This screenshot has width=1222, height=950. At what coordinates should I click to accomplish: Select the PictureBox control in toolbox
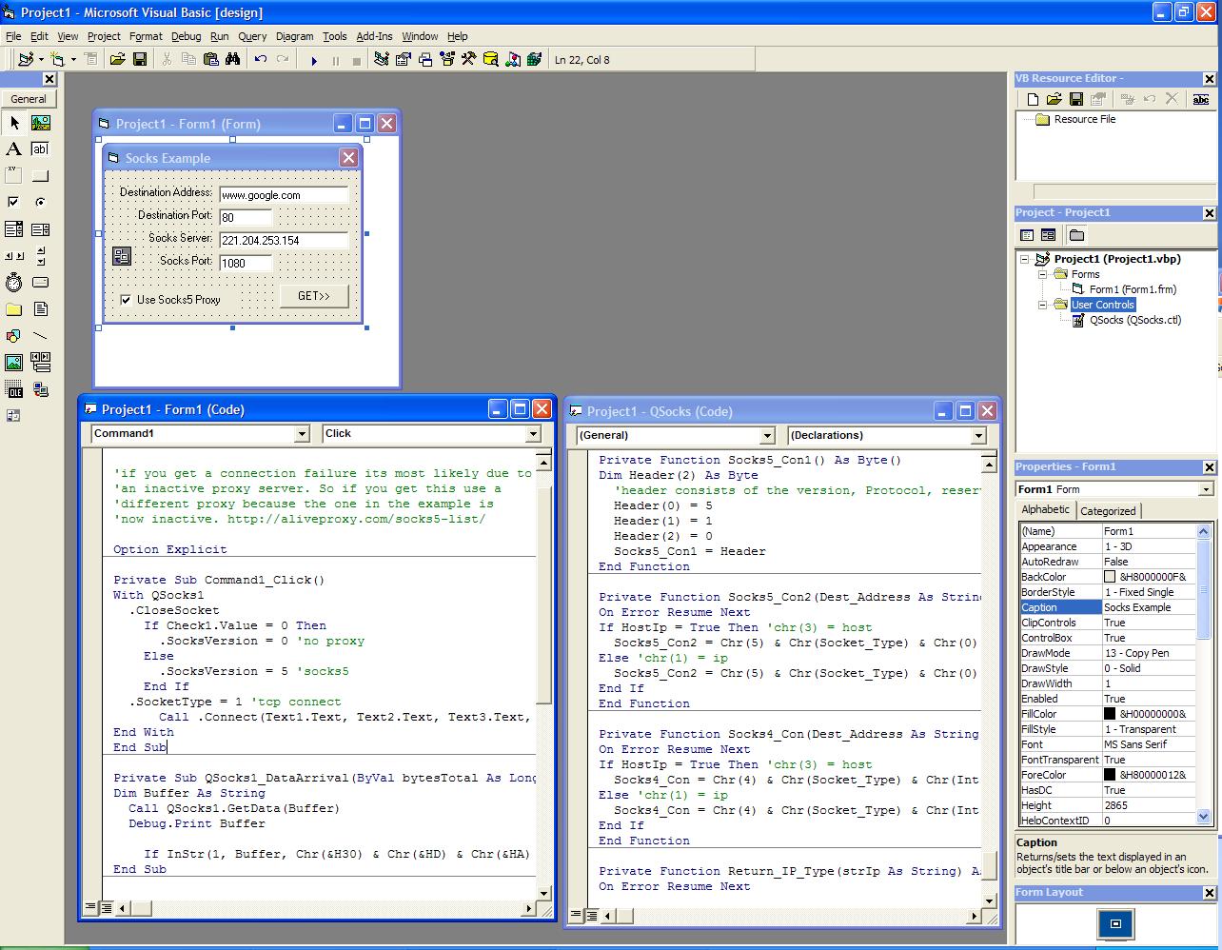[40, 123]
